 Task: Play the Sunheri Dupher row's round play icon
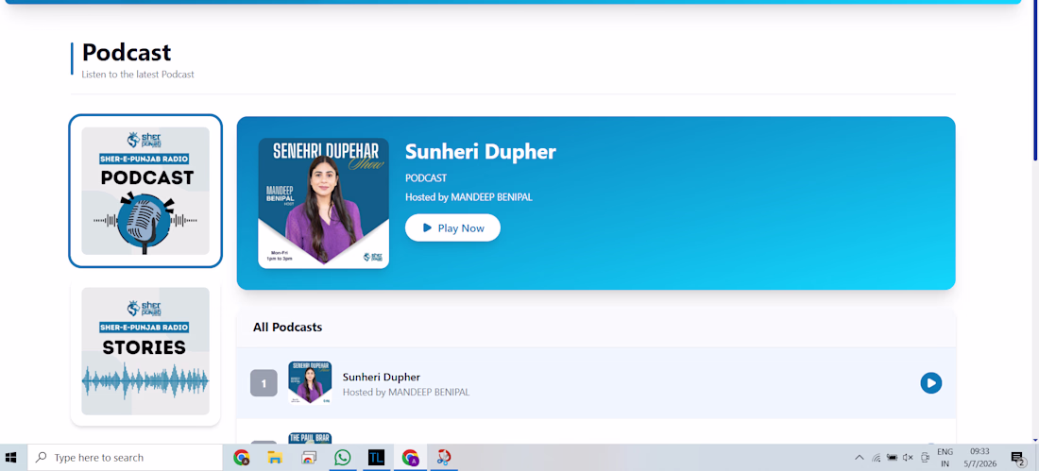[x=931, y=383]
